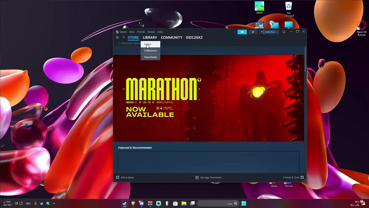Open Steam notifications bell
This screenshot has width=369, height=208.
click(253, 32)
